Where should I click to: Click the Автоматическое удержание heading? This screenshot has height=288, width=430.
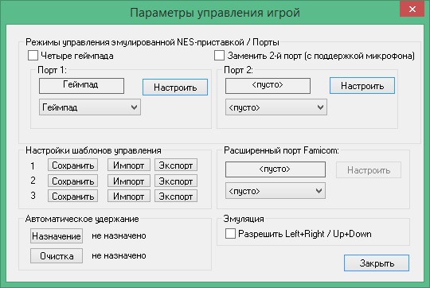[x=82, y=219]
